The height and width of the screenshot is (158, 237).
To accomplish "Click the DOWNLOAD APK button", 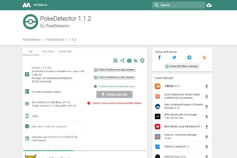I will point(114,94).
